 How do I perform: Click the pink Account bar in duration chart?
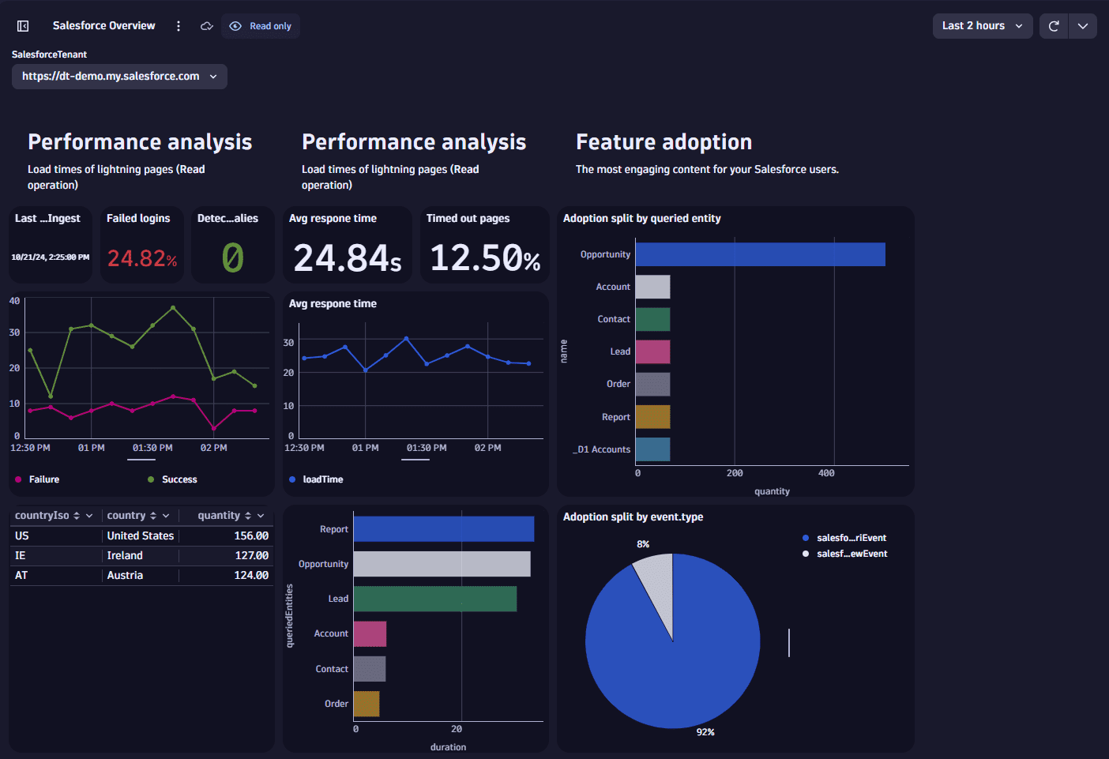[370, 633]
